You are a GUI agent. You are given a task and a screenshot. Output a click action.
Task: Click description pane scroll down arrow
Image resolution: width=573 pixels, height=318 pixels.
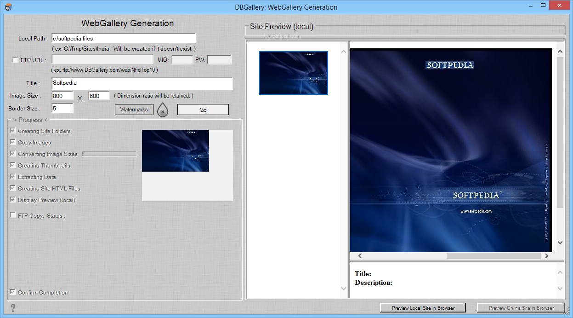tap(560, 289)
